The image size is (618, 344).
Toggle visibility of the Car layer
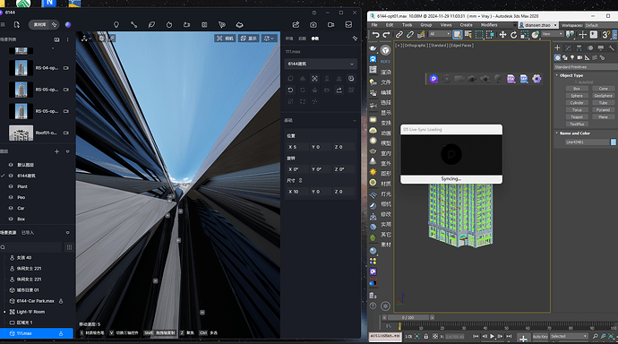point(11,208)
